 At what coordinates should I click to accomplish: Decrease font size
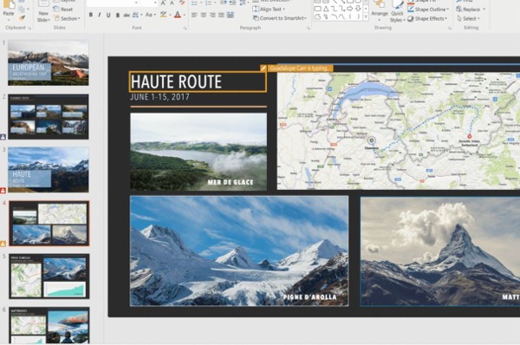[x=172, y=3]
